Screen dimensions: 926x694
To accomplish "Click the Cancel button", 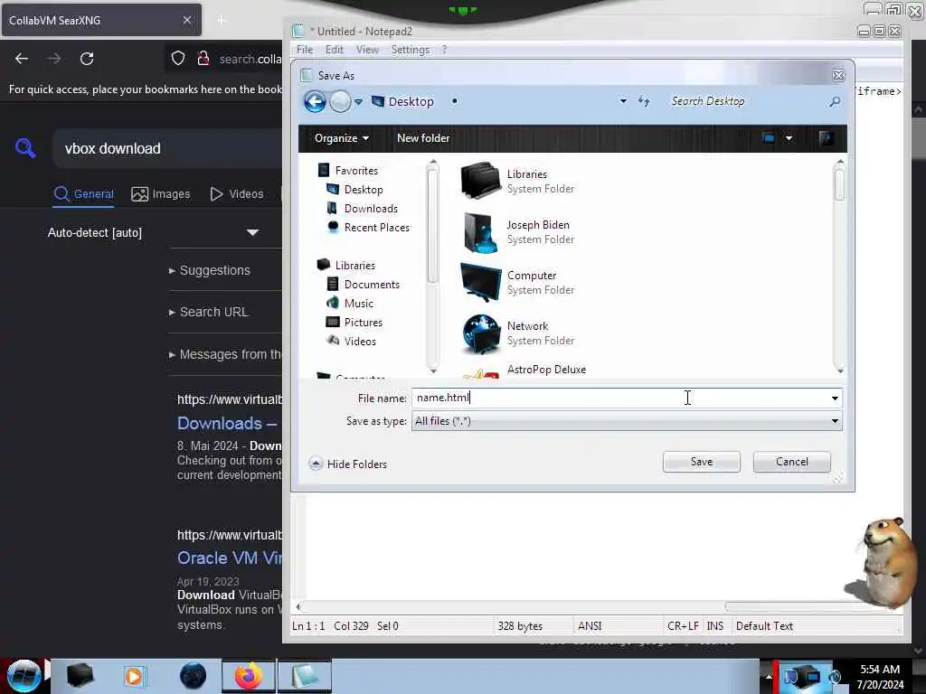I will click(x=791, y=462).
